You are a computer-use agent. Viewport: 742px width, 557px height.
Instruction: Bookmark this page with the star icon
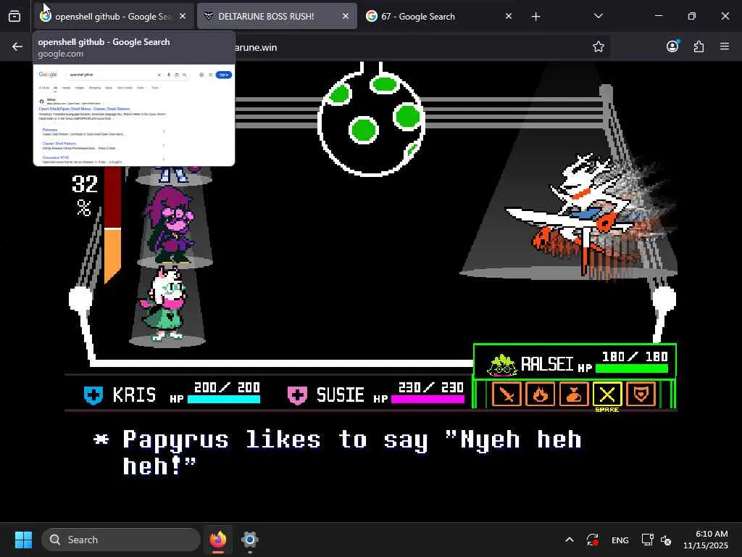pos(598,46)
